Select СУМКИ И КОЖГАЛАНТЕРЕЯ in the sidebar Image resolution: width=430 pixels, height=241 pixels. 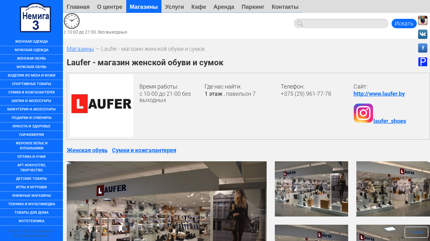coord(31,93)
